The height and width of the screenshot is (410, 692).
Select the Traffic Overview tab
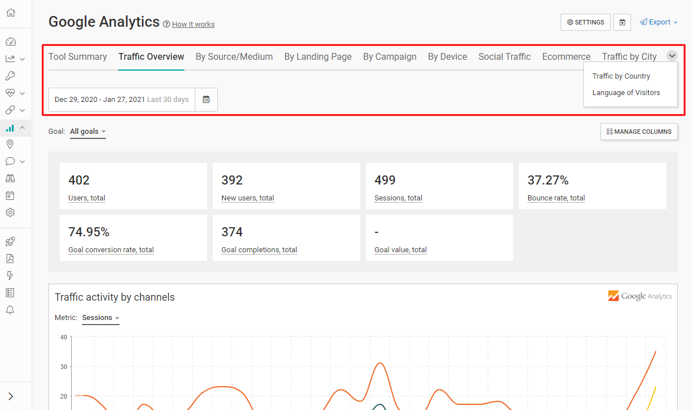151,57
